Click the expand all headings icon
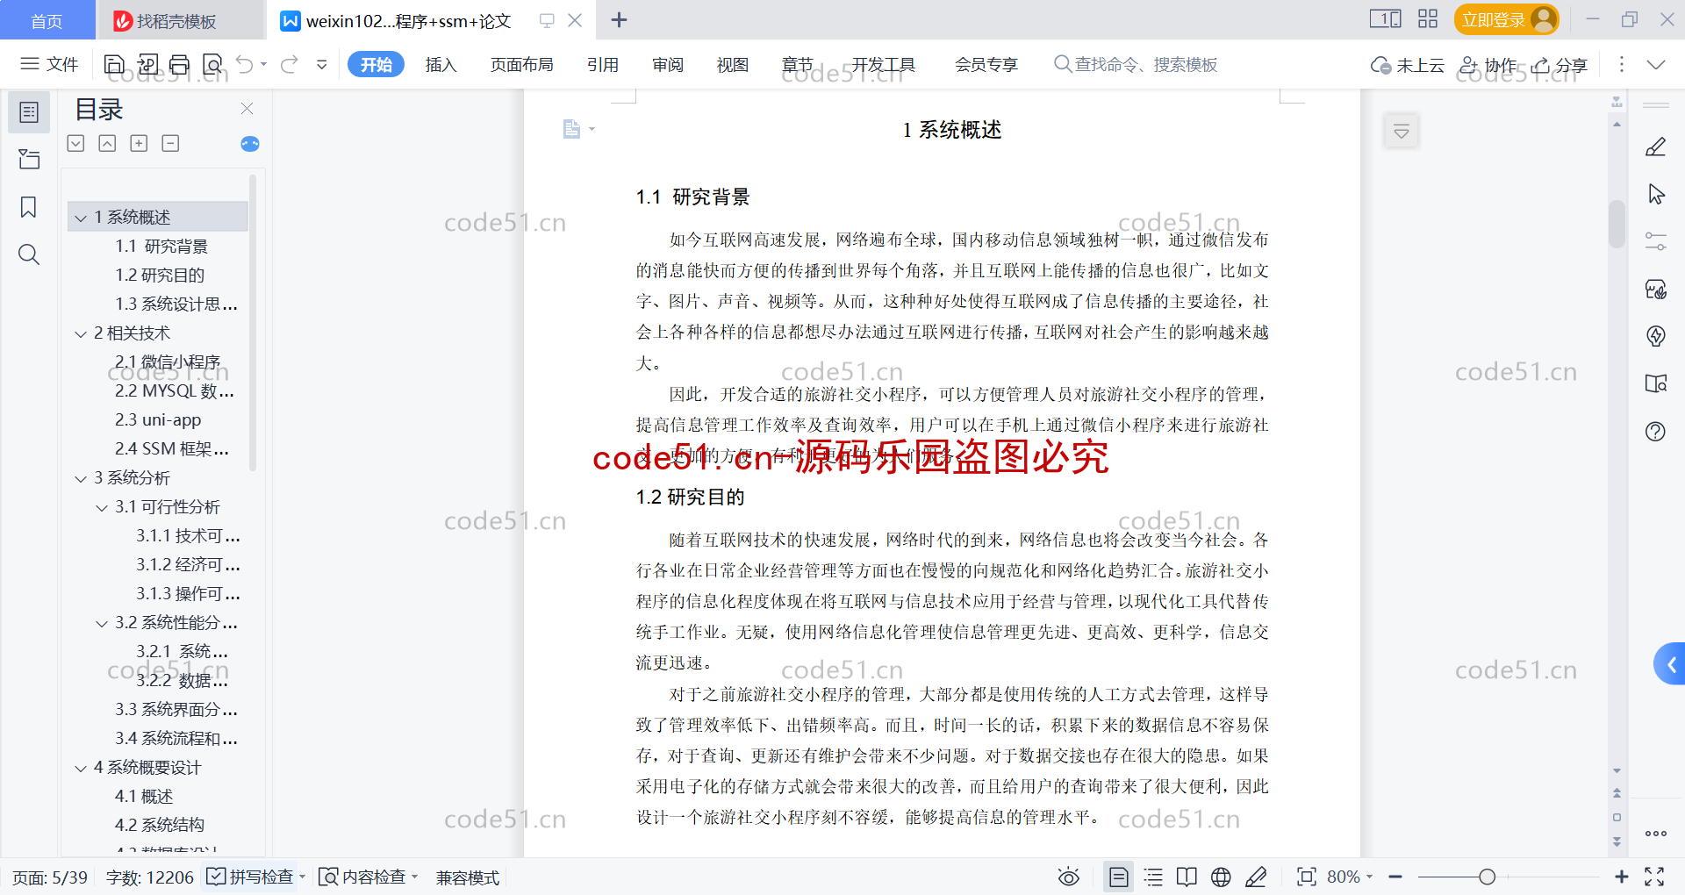The width and height of the screenshot is (1685, 895). [x=76, y=143]
